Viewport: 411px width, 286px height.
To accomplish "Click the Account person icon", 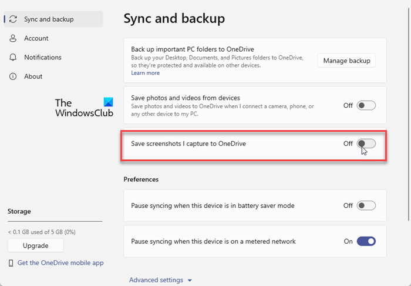I will pos(13,38).
